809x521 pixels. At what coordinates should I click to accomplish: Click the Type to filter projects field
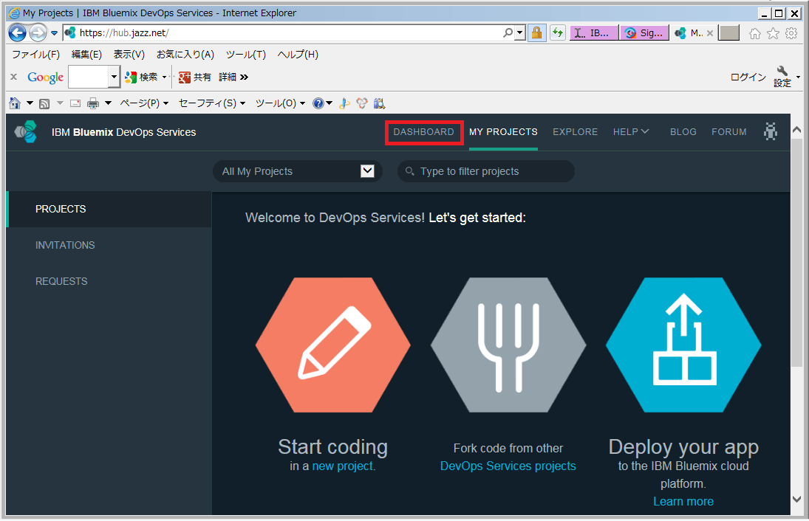point(486,171)
